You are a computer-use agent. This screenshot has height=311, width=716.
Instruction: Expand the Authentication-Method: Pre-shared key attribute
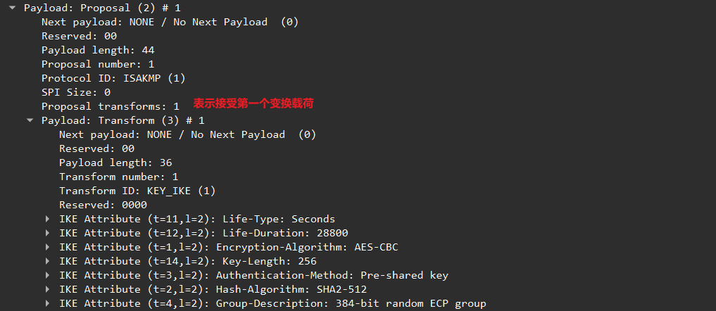(48, 275)
